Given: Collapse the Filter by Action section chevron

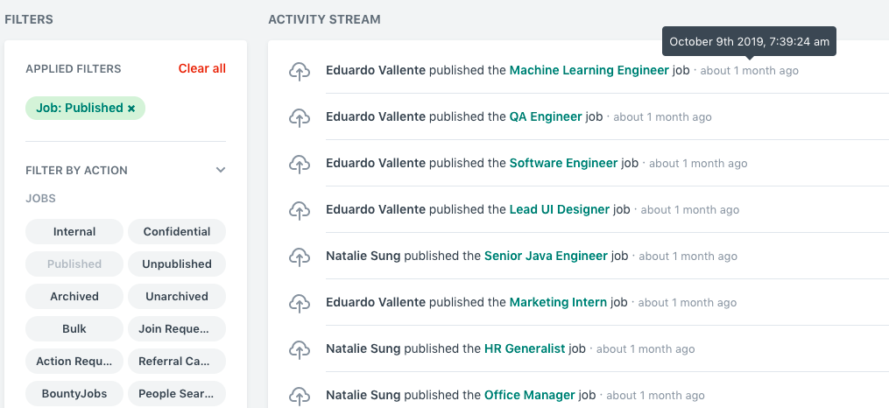Looking at the screenshot, I should (x=221, y=170).
